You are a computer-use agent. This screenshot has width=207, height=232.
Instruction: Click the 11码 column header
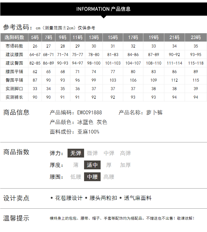(x=77, y=37)
